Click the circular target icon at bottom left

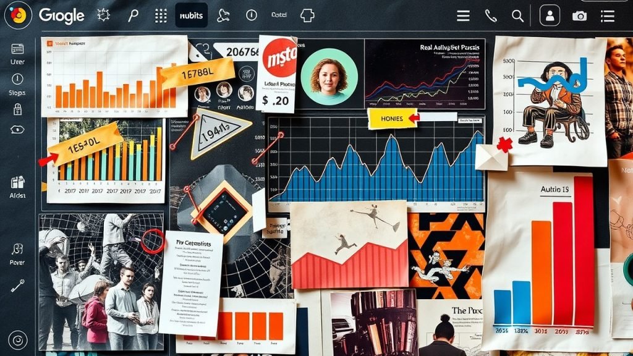coord(17,339)
